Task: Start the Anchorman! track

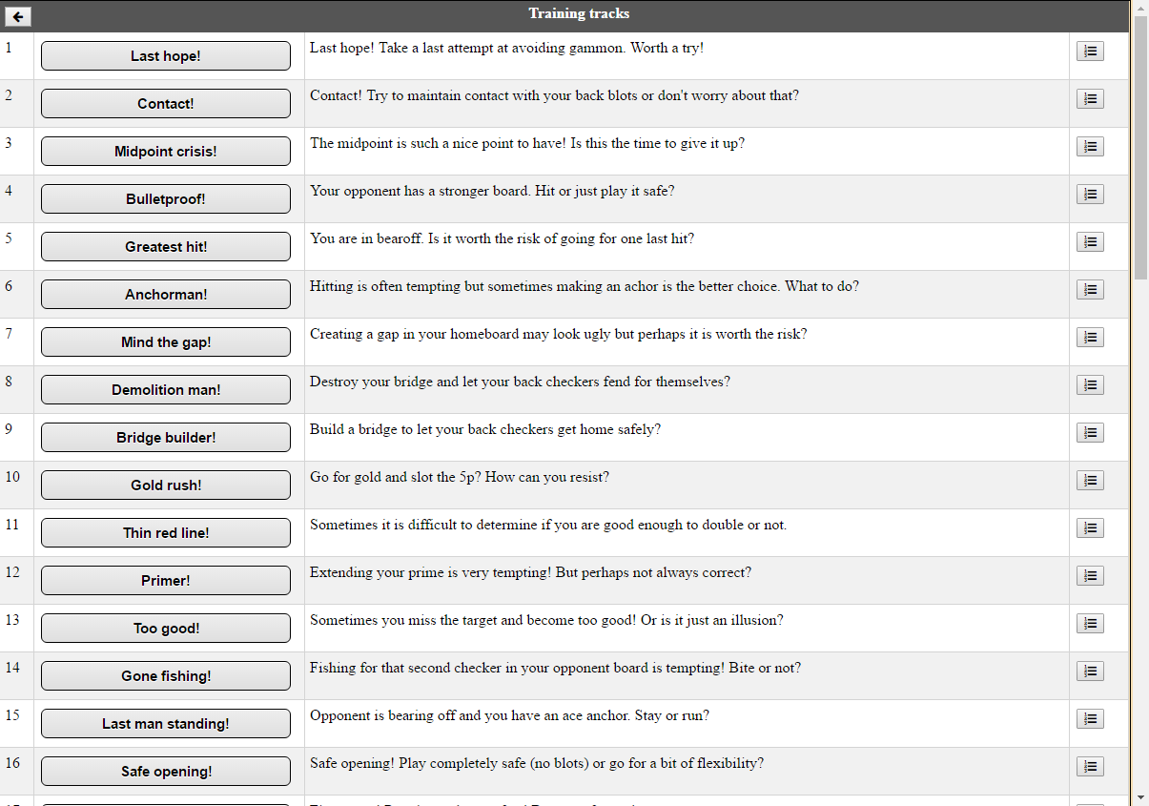Action: [x=166, y=295]
